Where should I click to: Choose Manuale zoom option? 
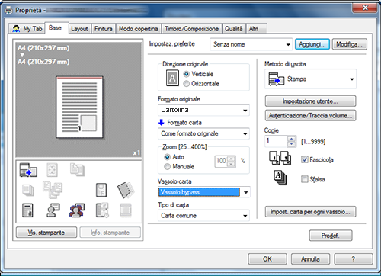(167, 167)
